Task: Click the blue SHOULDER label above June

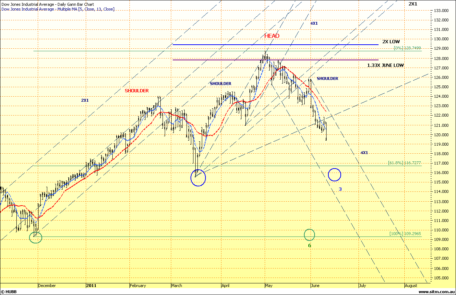Action: (x=327, y=78)
